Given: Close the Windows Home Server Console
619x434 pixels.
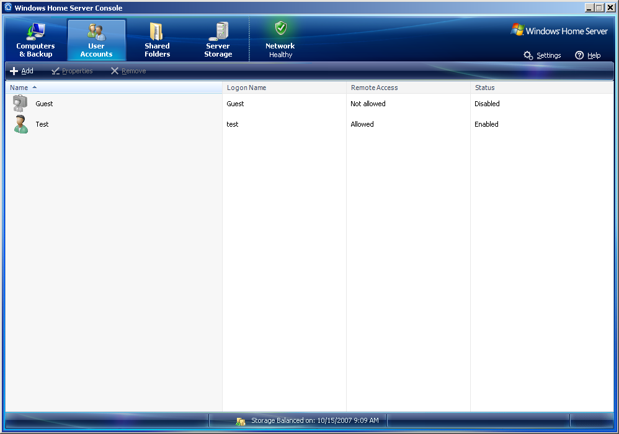Looking at the screenshot, I should click(610, 7).
